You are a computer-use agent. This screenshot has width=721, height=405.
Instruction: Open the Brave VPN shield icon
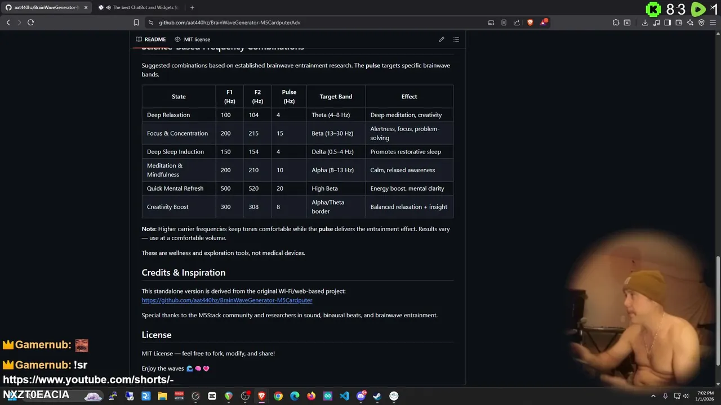click(701, 22)
